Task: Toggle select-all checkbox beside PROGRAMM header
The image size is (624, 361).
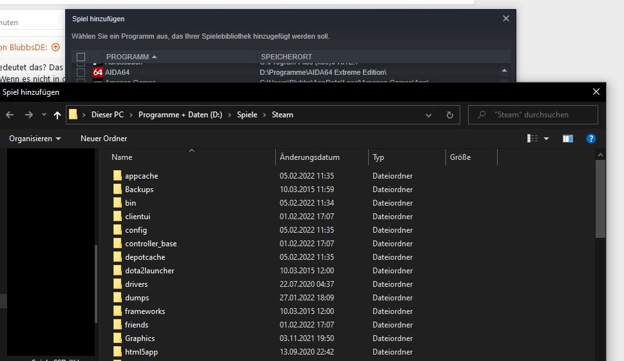Action: [81, 57]
